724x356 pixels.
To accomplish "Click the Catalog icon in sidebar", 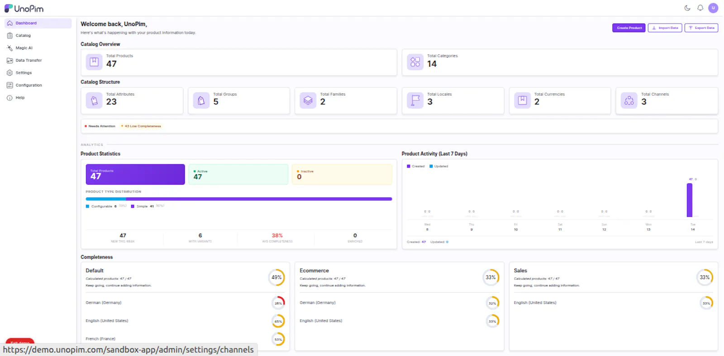I will [10, 35].
